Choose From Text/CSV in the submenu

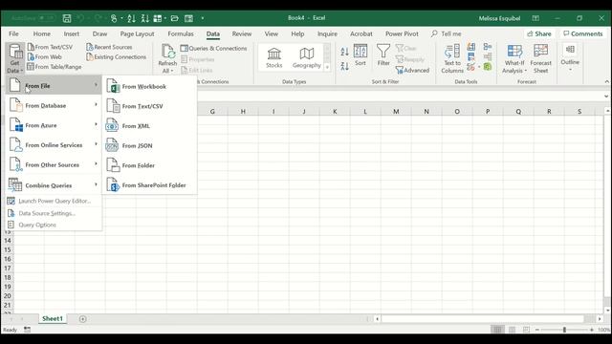(x=149, y=106)
